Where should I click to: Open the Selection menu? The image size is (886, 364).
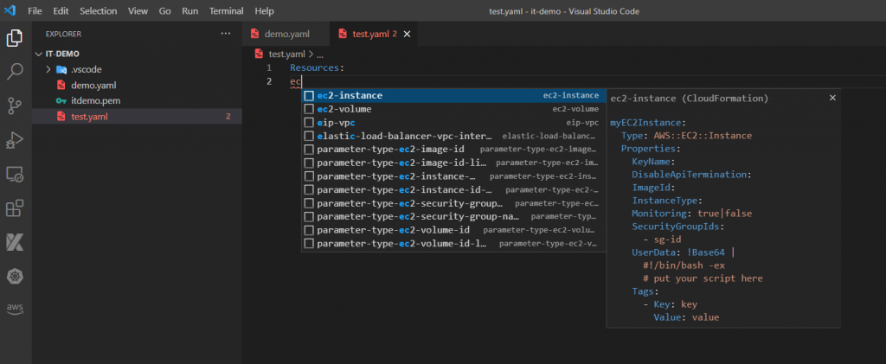(99, 10)
